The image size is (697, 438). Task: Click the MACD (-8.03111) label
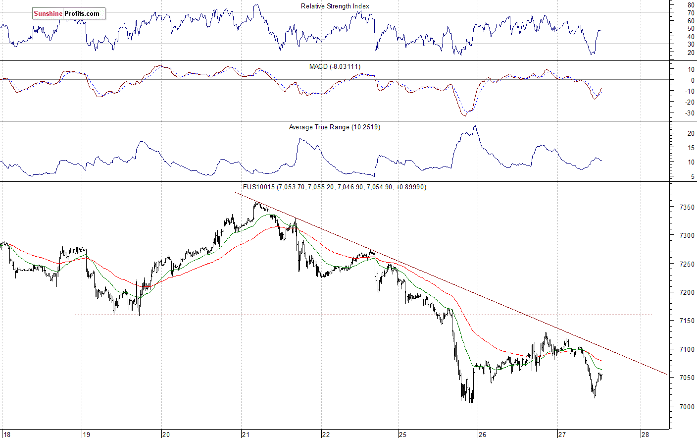click(335, 66)
